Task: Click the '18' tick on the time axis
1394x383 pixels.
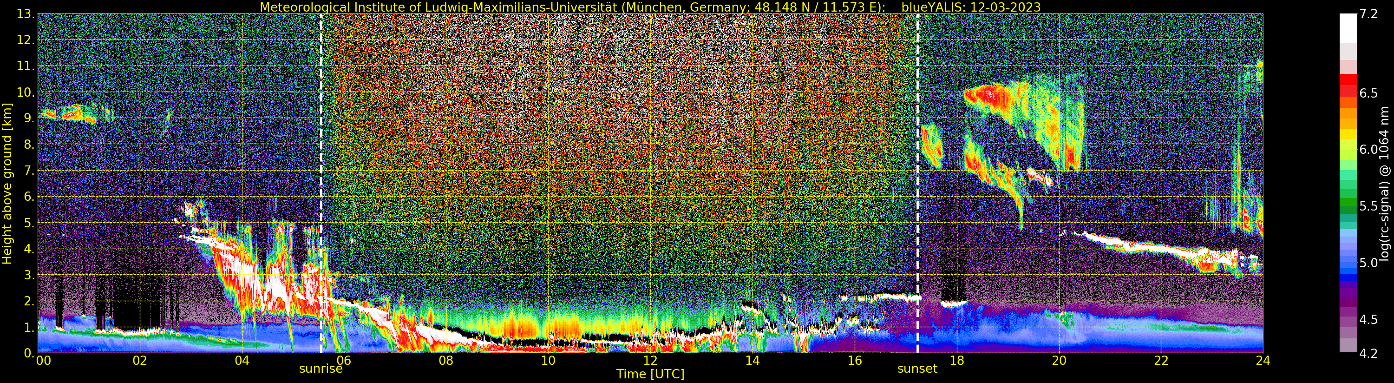Action: point(957,360)
